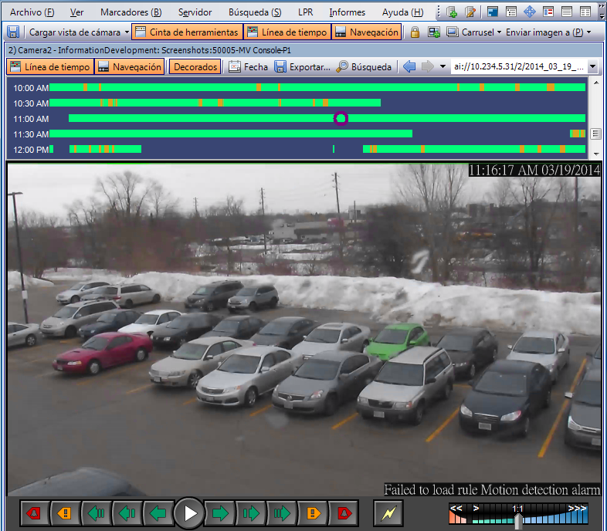The height and width of the screenshot is (531, 607).
Task: Open the Carrusel dropdown
Action: (x=474, y=32)
